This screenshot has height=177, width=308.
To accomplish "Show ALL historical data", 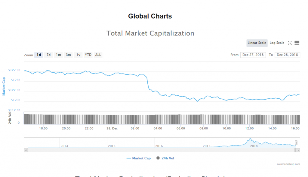I will [x=98, y=55].
